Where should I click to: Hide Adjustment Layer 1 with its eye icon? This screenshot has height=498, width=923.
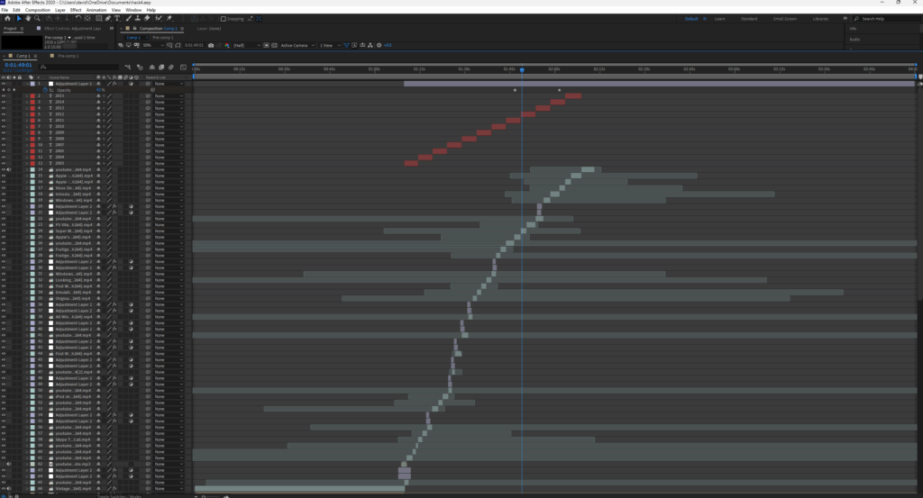(4, 84)
